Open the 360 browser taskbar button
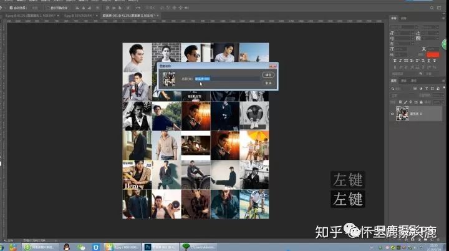The width and height of the screenshot is (449, 251). [40, 247]
